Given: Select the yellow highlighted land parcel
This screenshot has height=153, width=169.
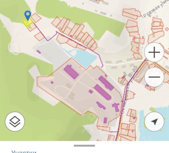Looking at the screenshot, I should click(27, 22).
